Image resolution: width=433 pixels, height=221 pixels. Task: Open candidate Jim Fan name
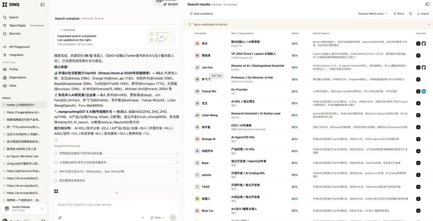click(x=207, y=67)
